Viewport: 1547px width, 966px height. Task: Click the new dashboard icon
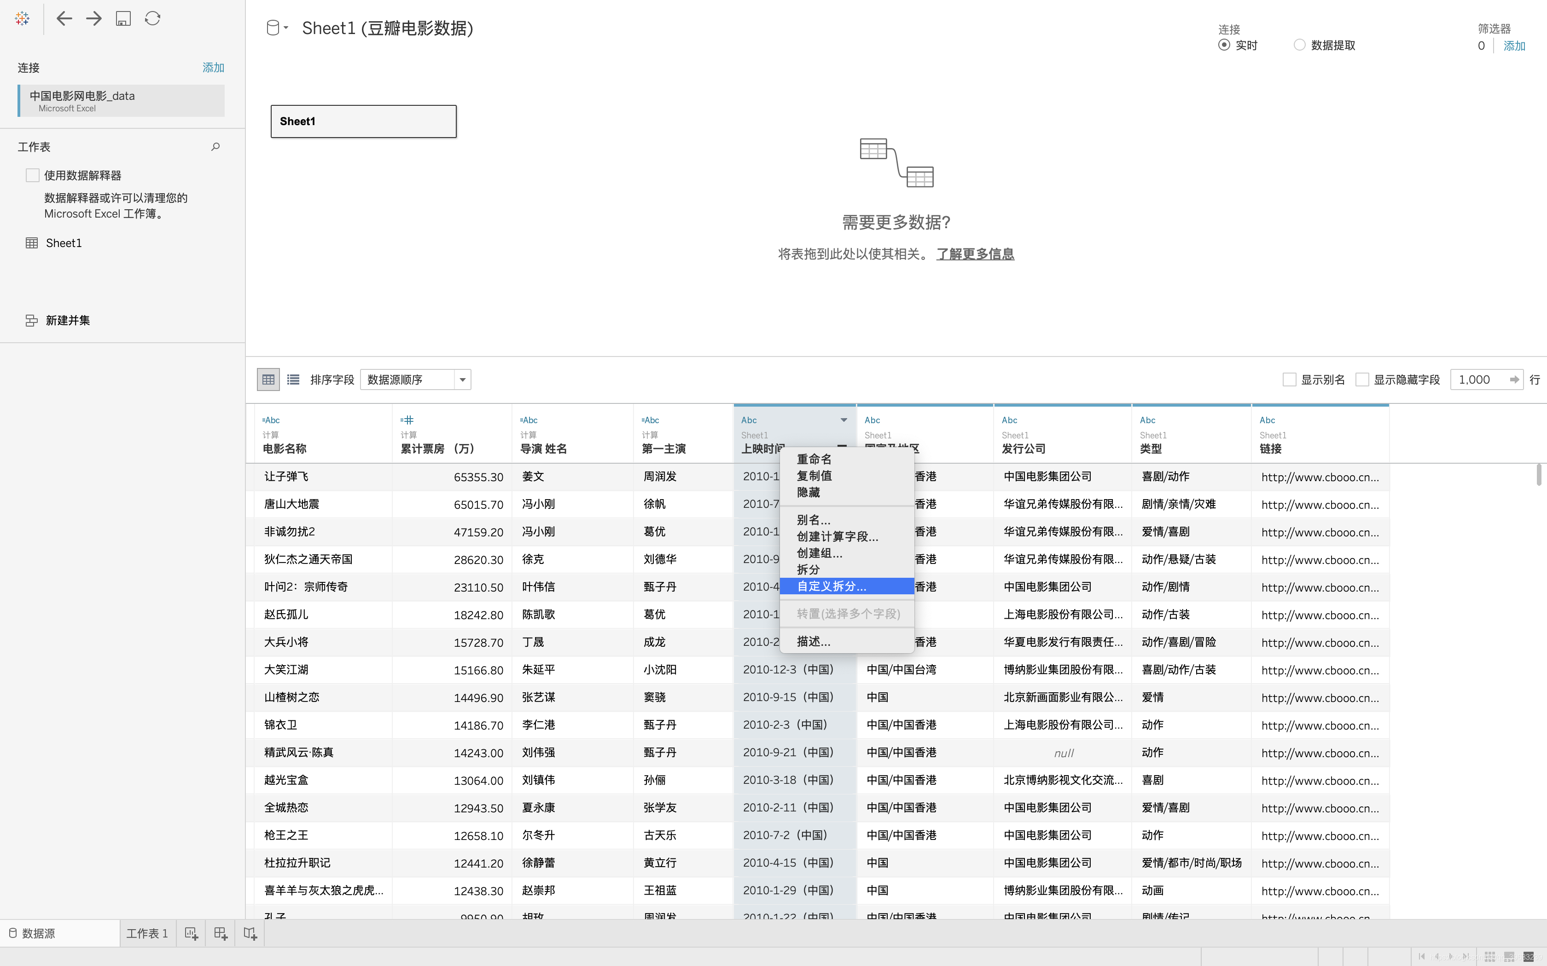221,933
